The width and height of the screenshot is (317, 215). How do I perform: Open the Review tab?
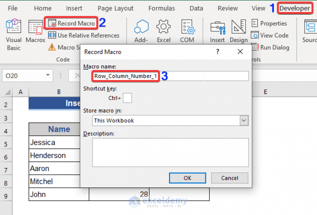pos(228,8)
